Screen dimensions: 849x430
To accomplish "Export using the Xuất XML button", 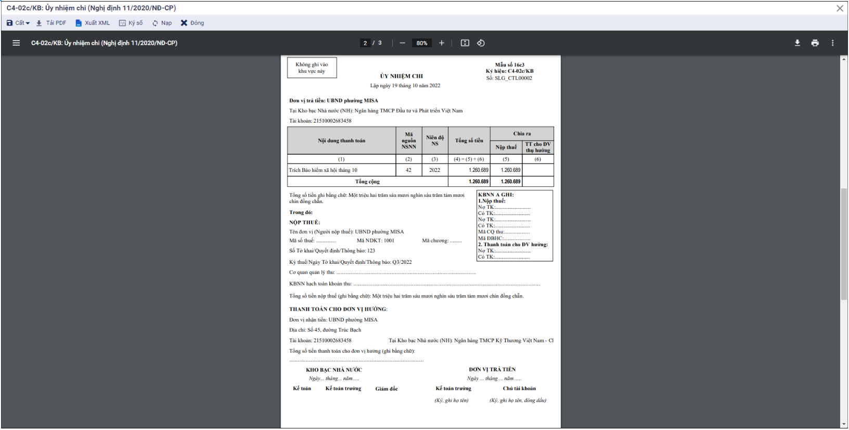I will tap(93, 23).
